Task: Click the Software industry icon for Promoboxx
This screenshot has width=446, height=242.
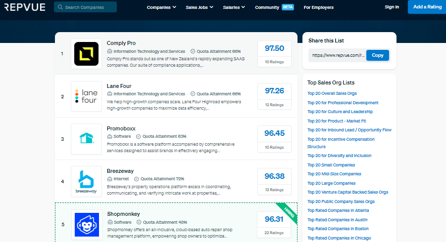Action: [109, 136]
